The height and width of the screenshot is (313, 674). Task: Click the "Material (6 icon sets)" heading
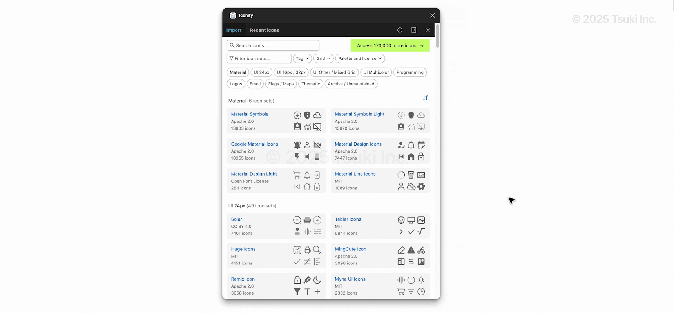pyautogui.click(x=251, y=101)
